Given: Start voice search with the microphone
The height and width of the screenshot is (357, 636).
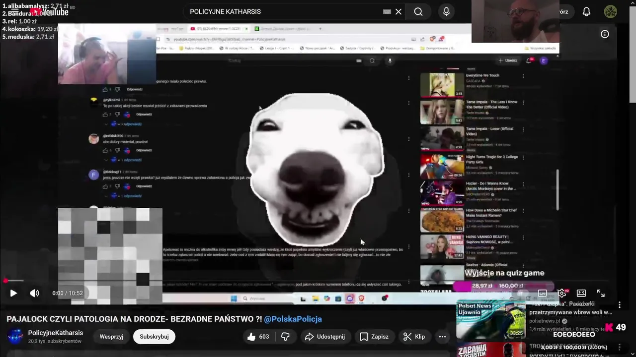Looking at the screenshot, I should tap(446, 11).
